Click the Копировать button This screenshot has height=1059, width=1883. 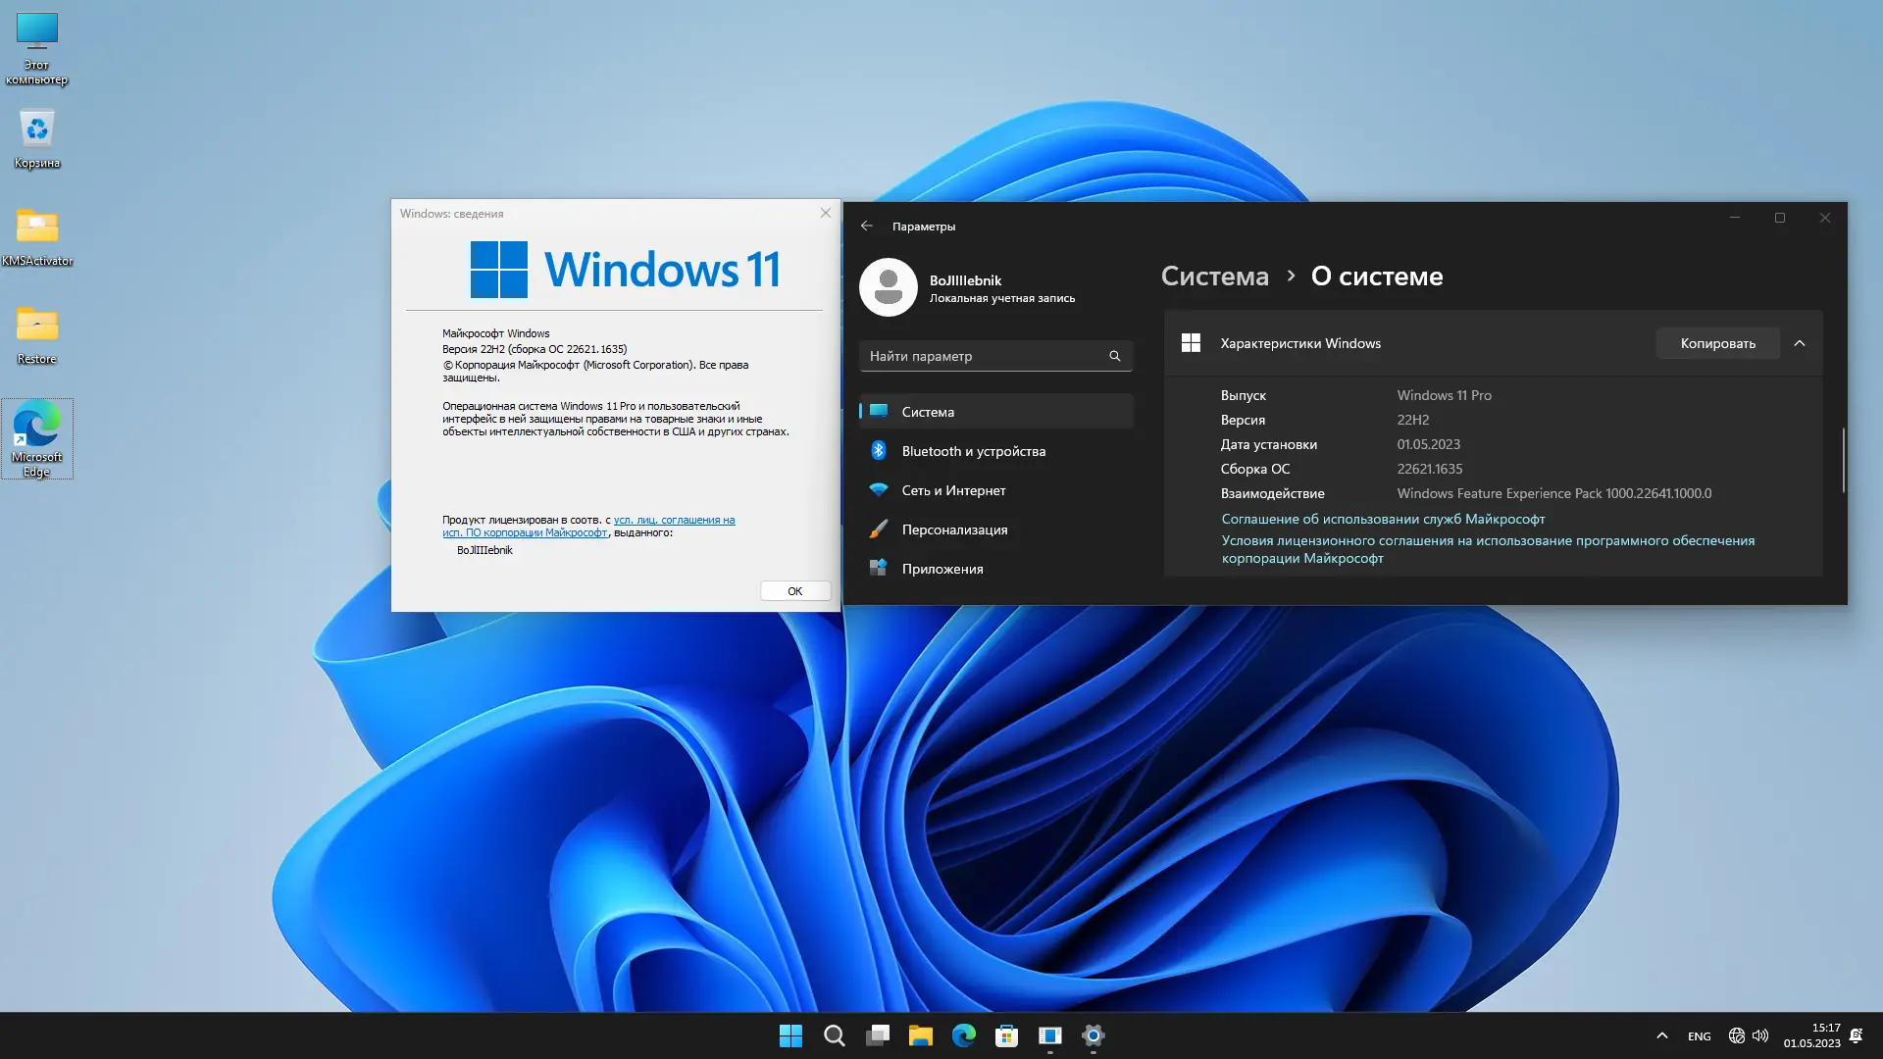point(1717,343)
